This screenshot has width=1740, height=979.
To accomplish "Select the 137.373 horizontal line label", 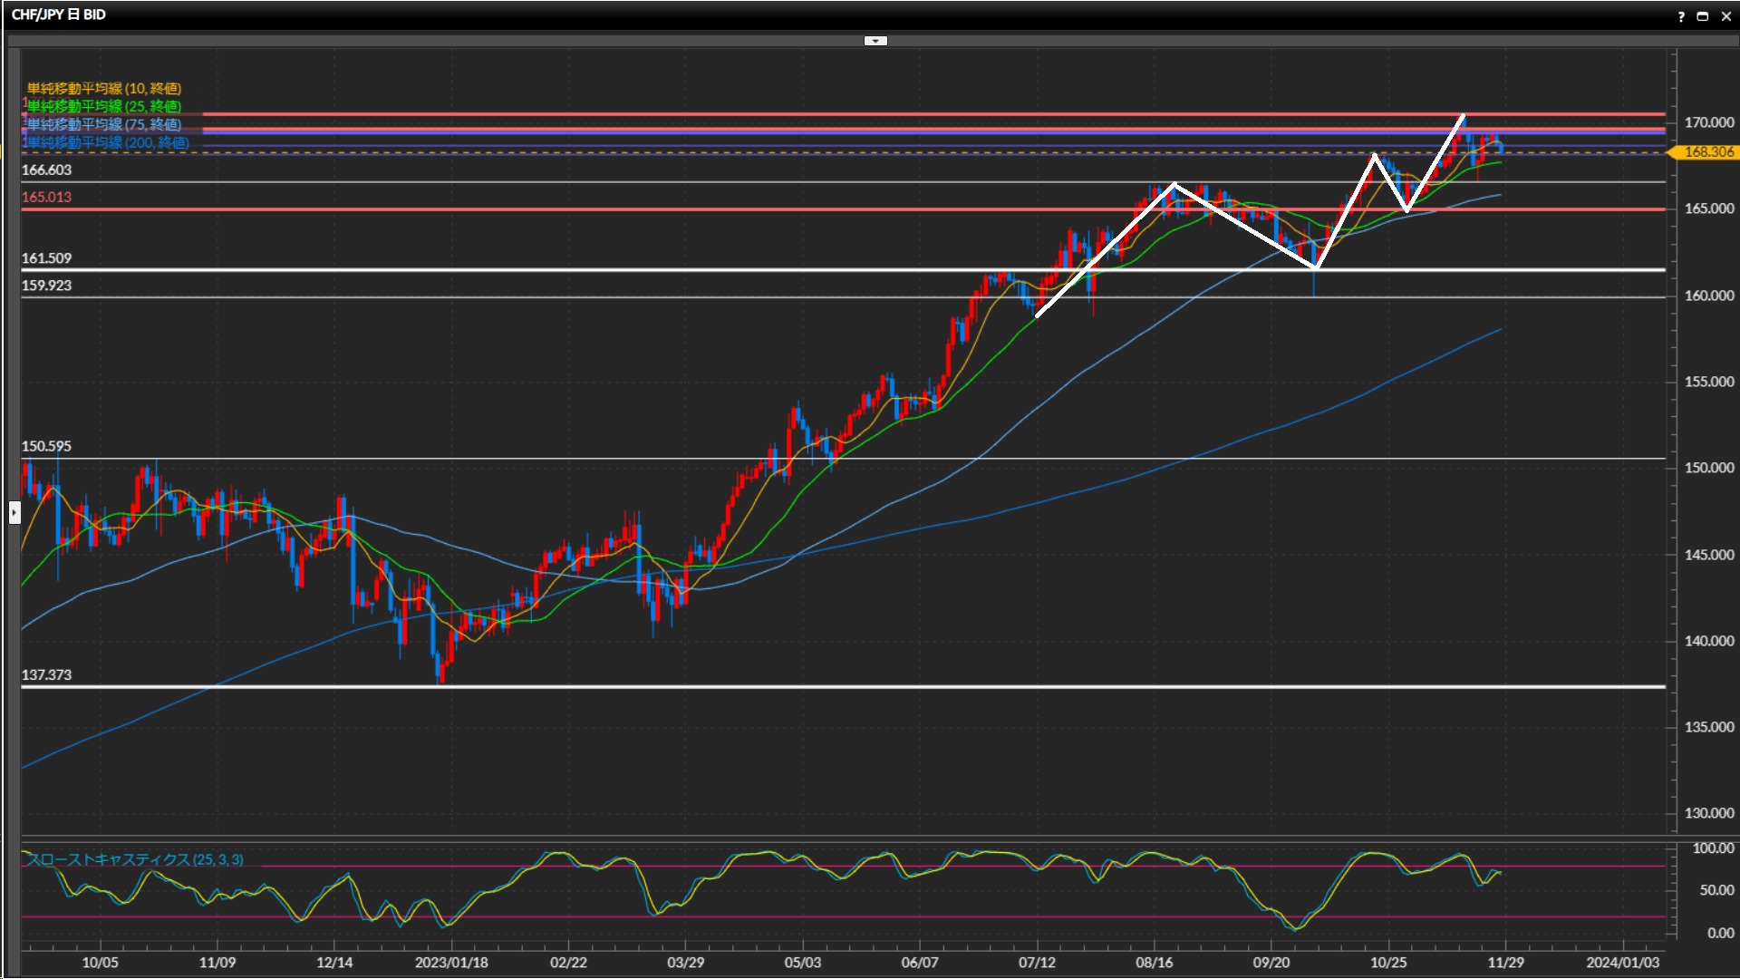I will (x=46, y=675).
